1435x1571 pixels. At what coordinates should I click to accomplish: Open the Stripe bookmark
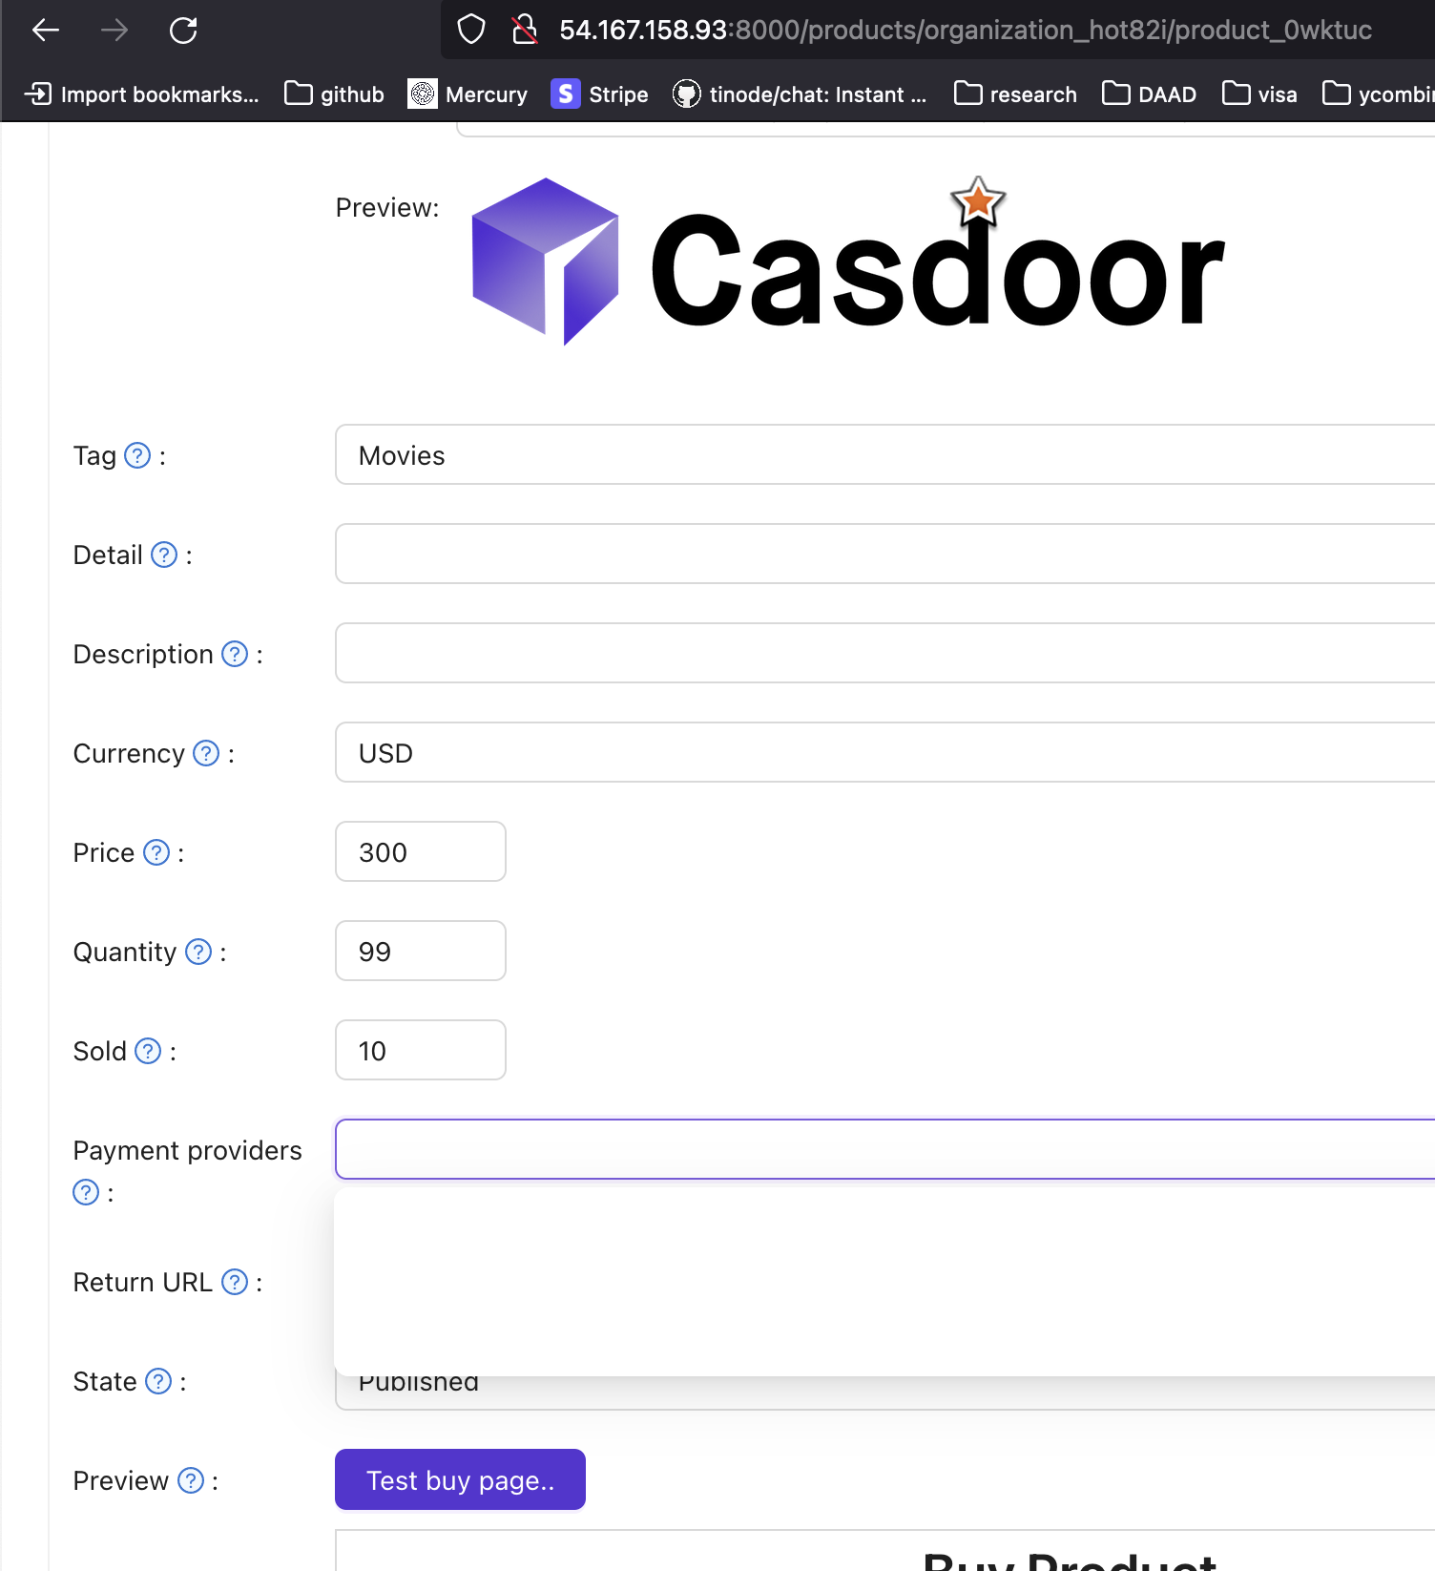599,94
